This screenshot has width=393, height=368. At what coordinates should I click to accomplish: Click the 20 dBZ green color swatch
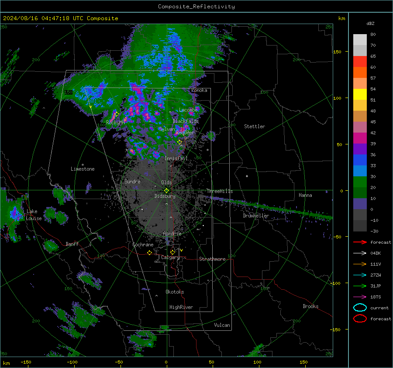tap(360, 182)
